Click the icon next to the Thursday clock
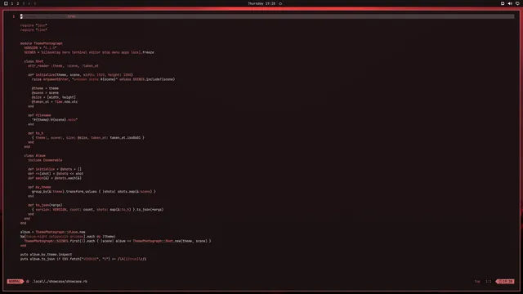Image resolution: width=523 pixels, height=294 pixels. coord(280,3)
